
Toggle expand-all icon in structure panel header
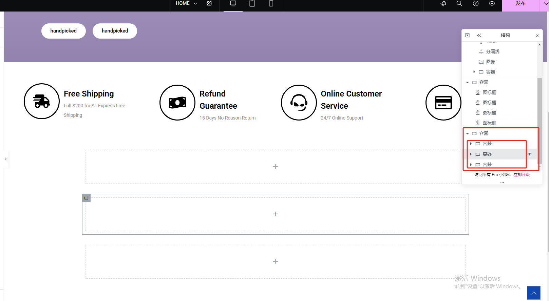pos(468,35)
